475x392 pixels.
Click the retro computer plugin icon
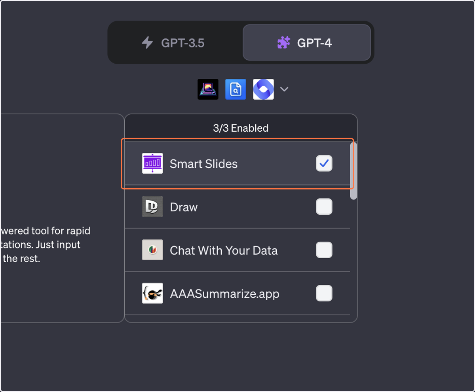click(x=208, y=89)
